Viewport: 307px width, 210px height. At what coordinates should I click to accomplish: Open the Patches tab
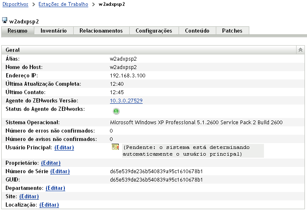click(x=232, y=31)
